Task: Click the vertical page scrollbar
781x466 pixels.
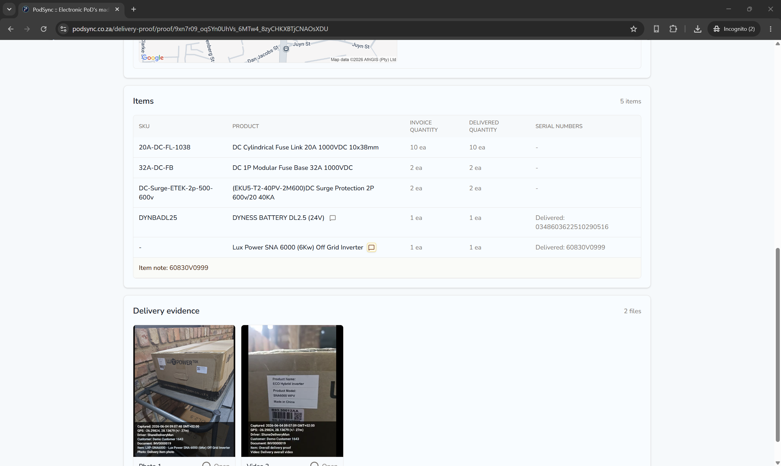Action: click(778, 345)
